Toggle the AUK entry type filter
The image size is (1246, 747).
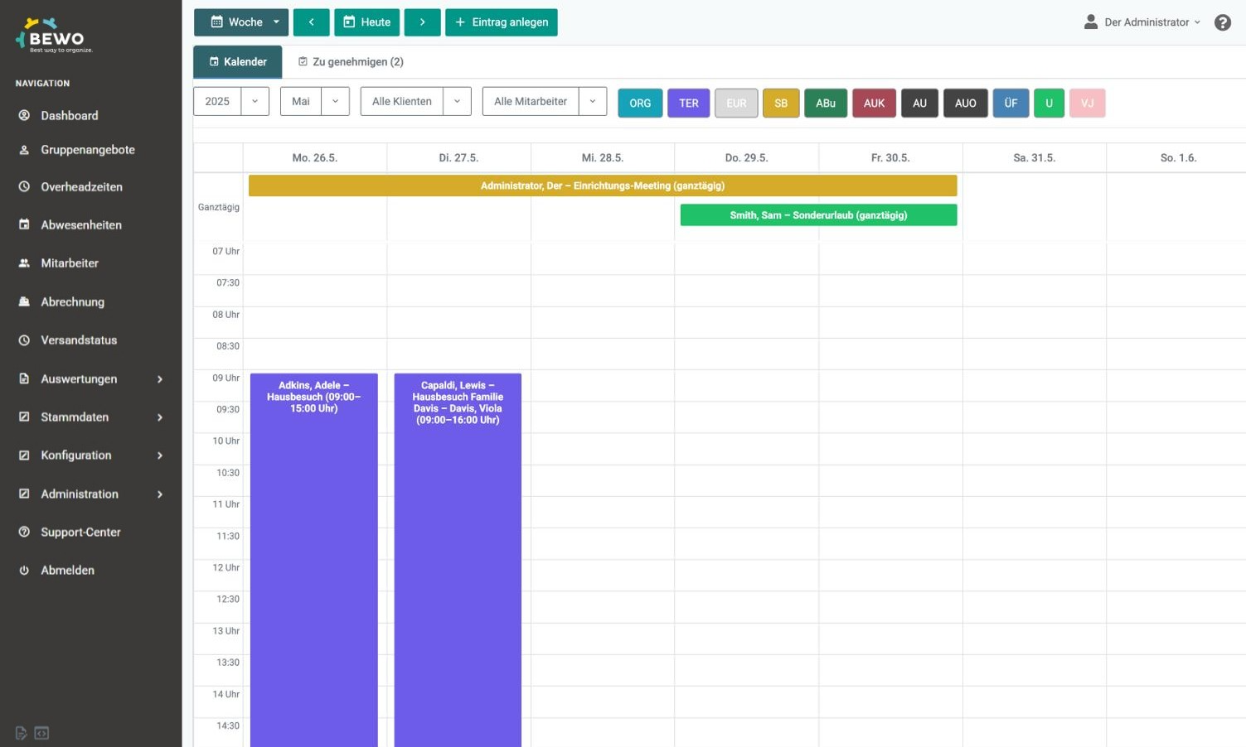click(x=874, y=103)
